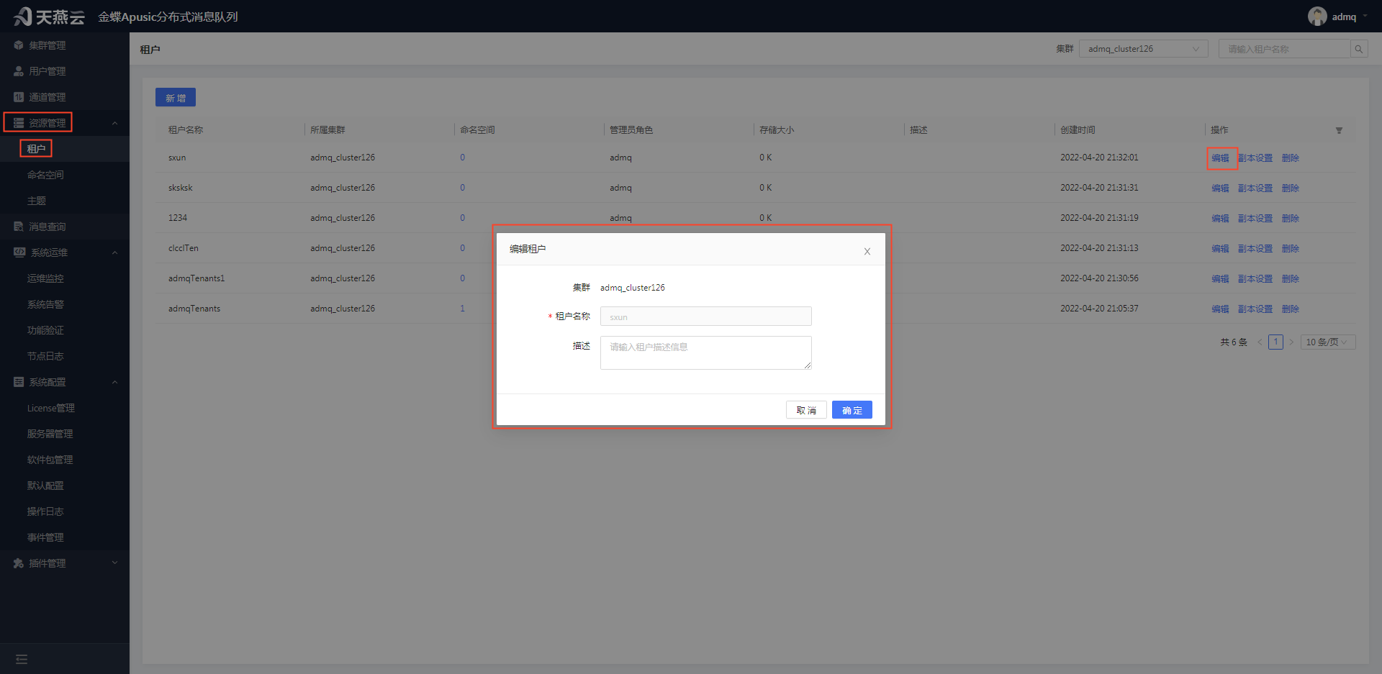Click 删除 for the sxun row
The image size is (1382, 674).
point(1290,158)
